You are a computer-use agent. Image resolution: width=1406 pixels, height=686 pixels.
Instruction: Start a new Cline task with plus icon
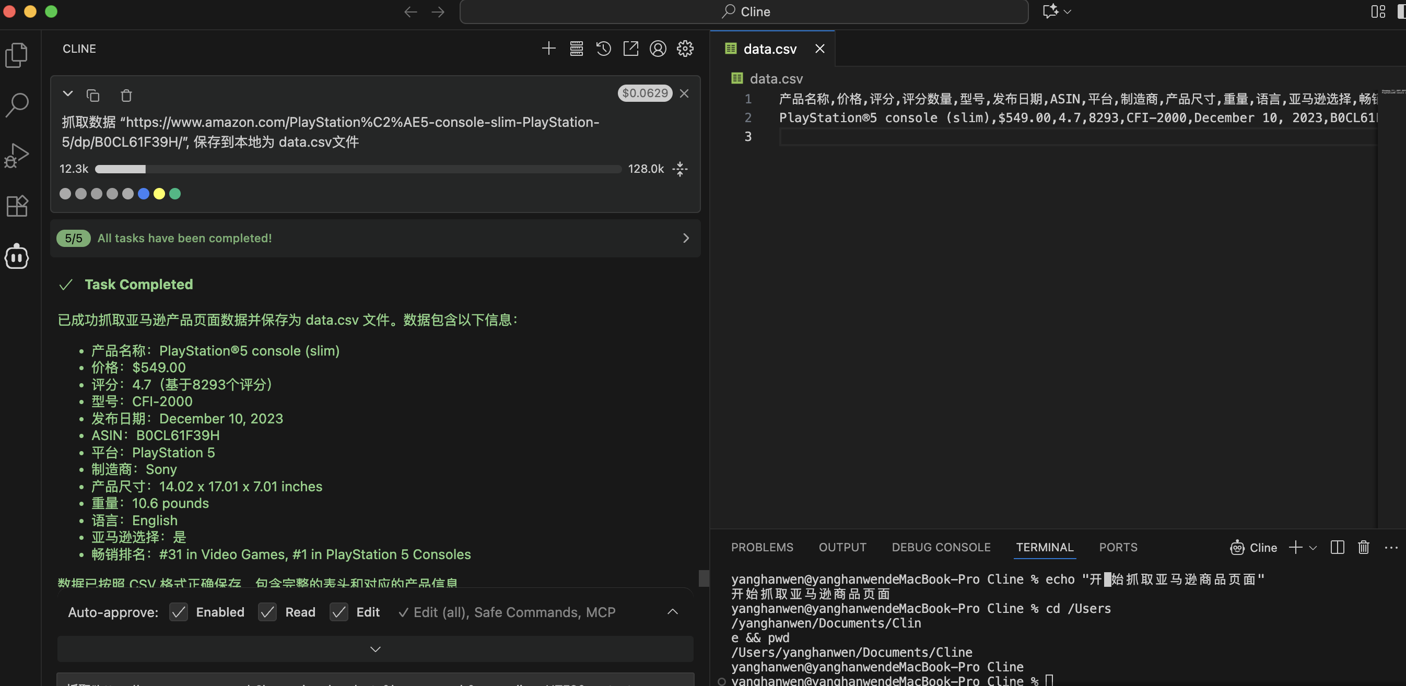click(548, 49)
